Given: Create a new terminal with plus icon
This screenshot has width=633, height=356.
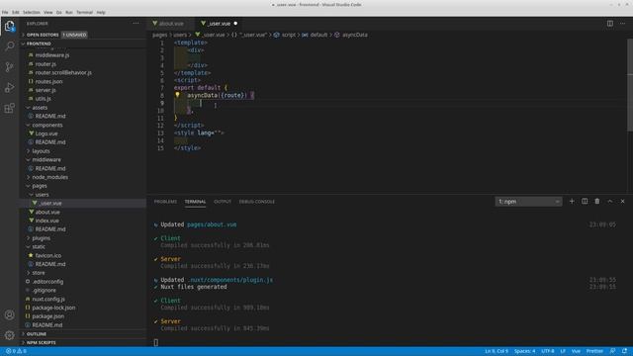Looking at the screenshot, I should coord(572,201).
